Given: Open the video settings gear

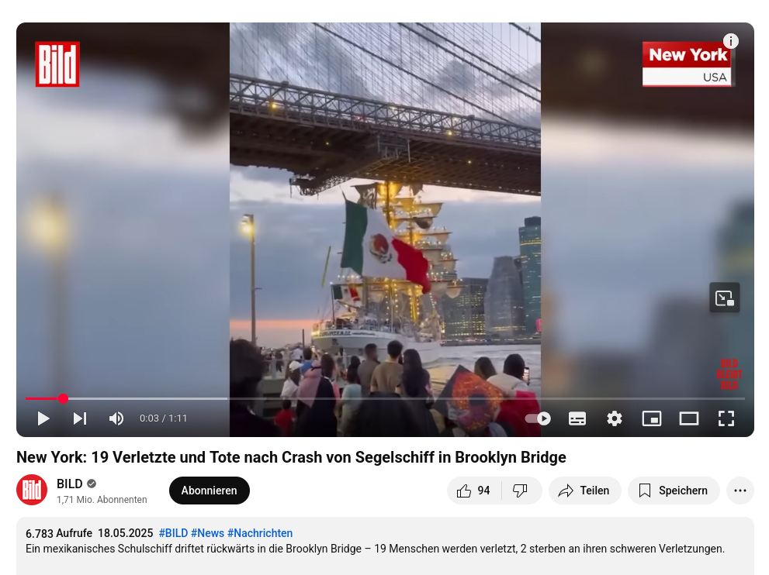Looking at the screenshot, I should click(615, 418).
